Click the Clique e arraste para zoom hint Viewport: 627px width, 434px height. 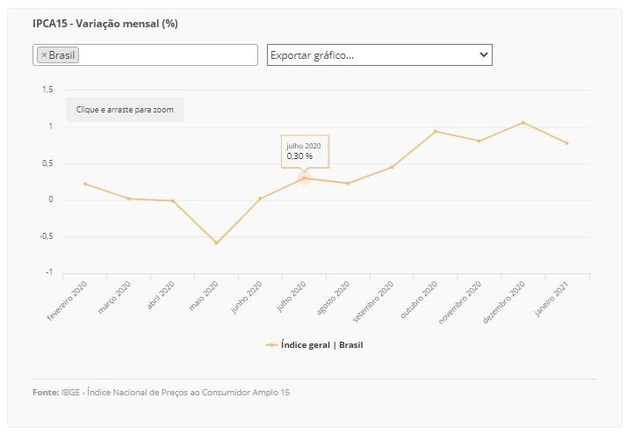(125, 110)
